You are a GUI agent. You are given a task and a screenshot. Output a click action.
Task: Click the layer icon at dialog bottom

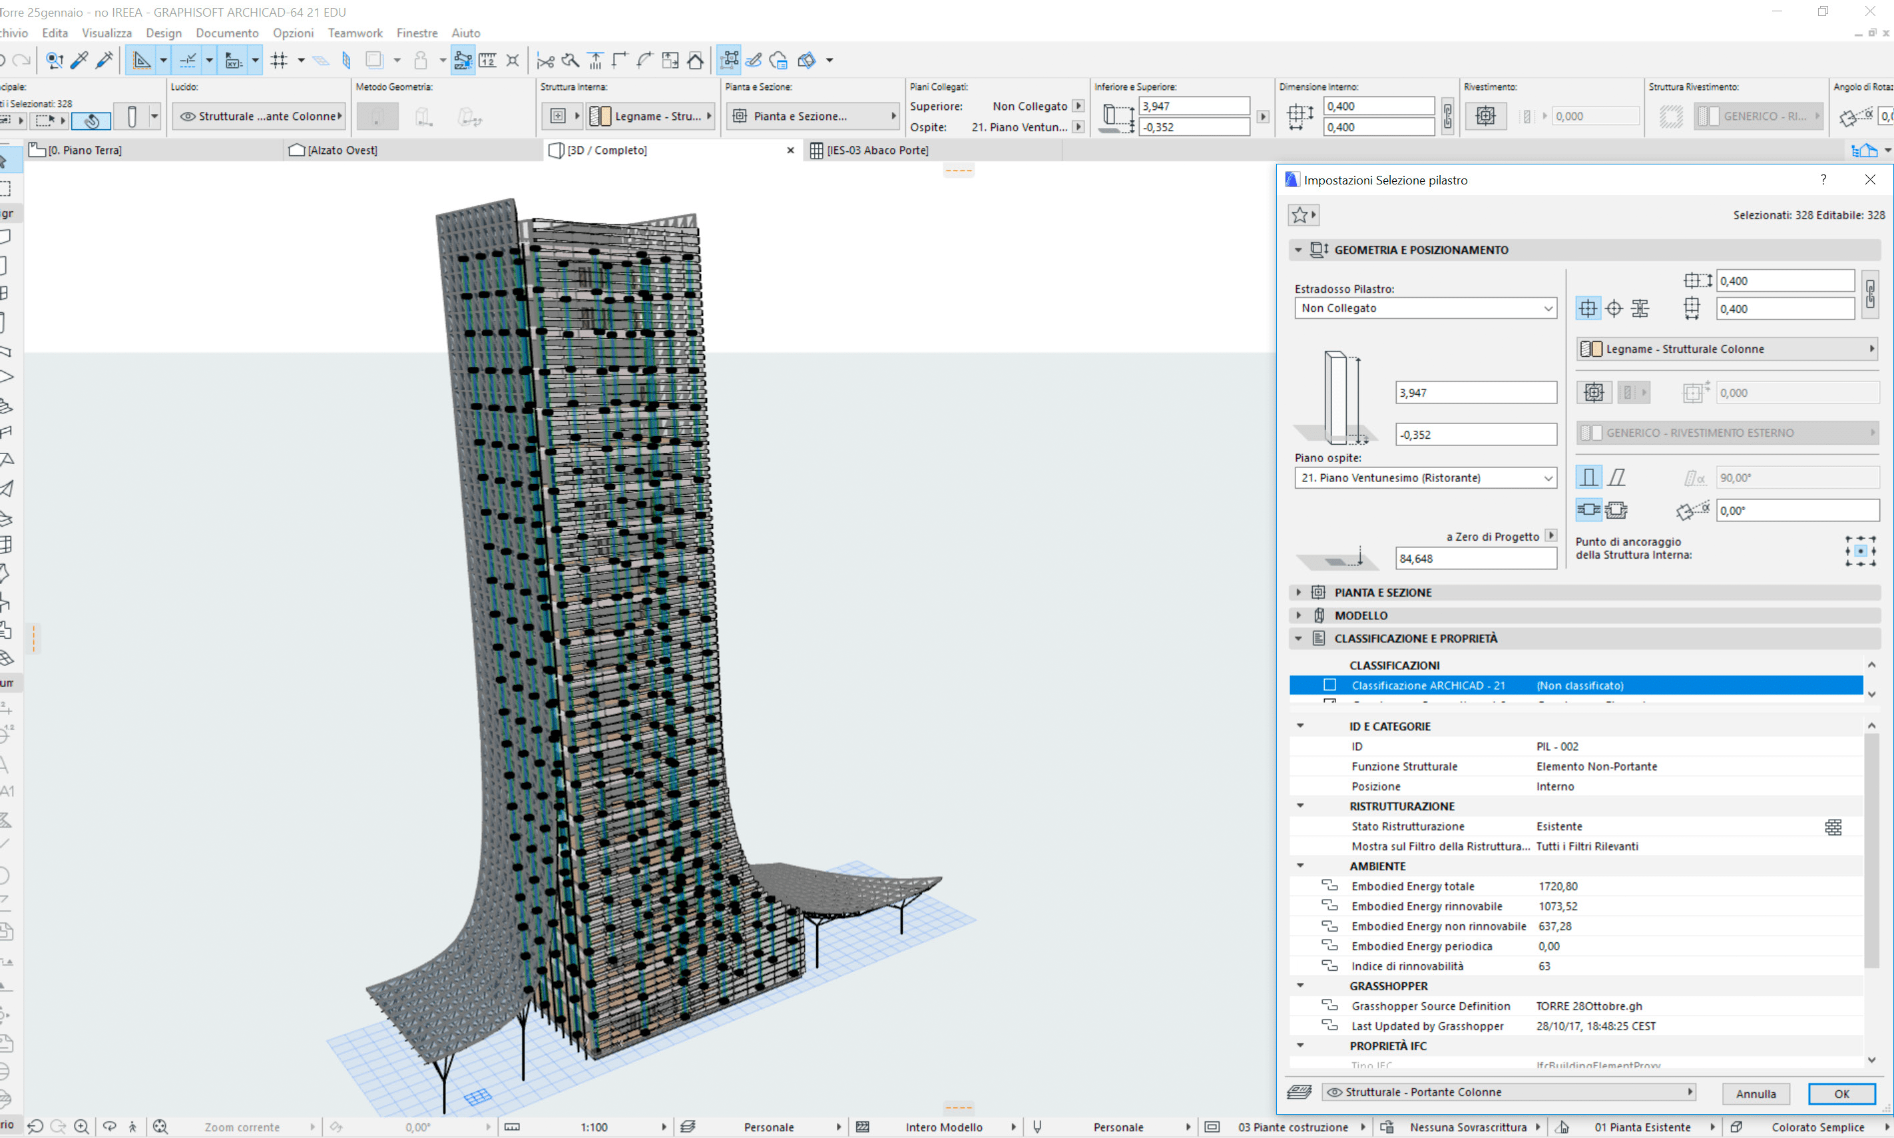coord(1300,1092)
